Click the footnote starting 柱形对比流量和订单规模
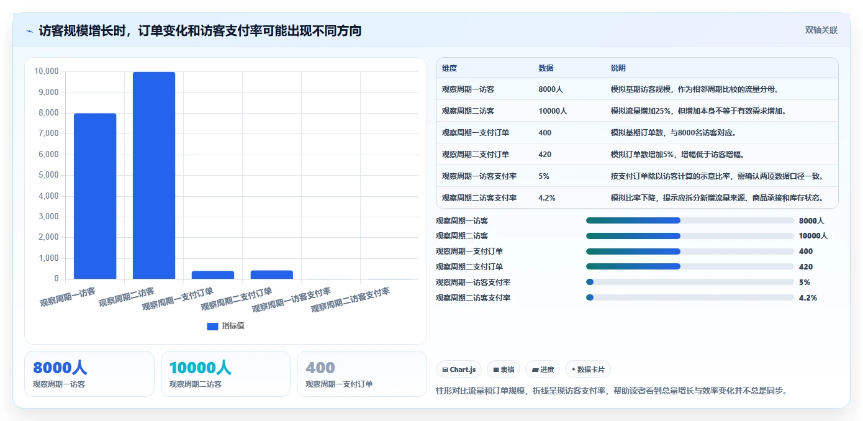 [x=613, y=391]
